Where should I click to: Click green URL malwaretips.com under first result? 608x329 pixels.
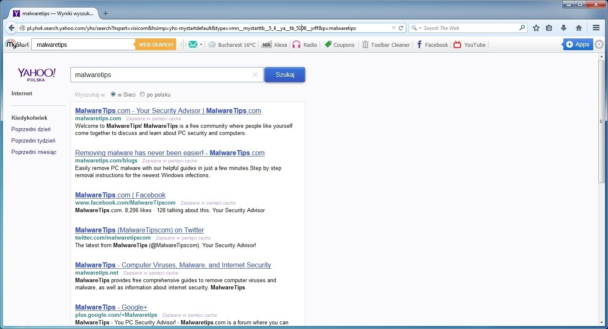(x=98, y=119)
